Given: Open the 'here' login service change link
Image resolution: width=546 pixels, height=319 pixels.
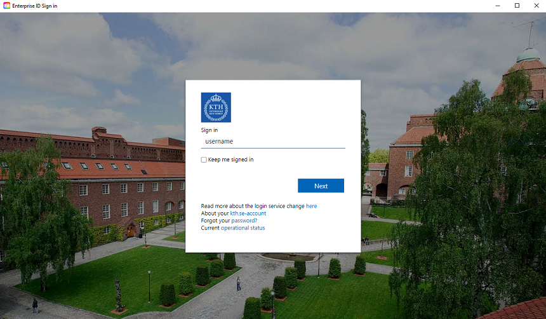Looking at the screenshot, I should (311, 206).
